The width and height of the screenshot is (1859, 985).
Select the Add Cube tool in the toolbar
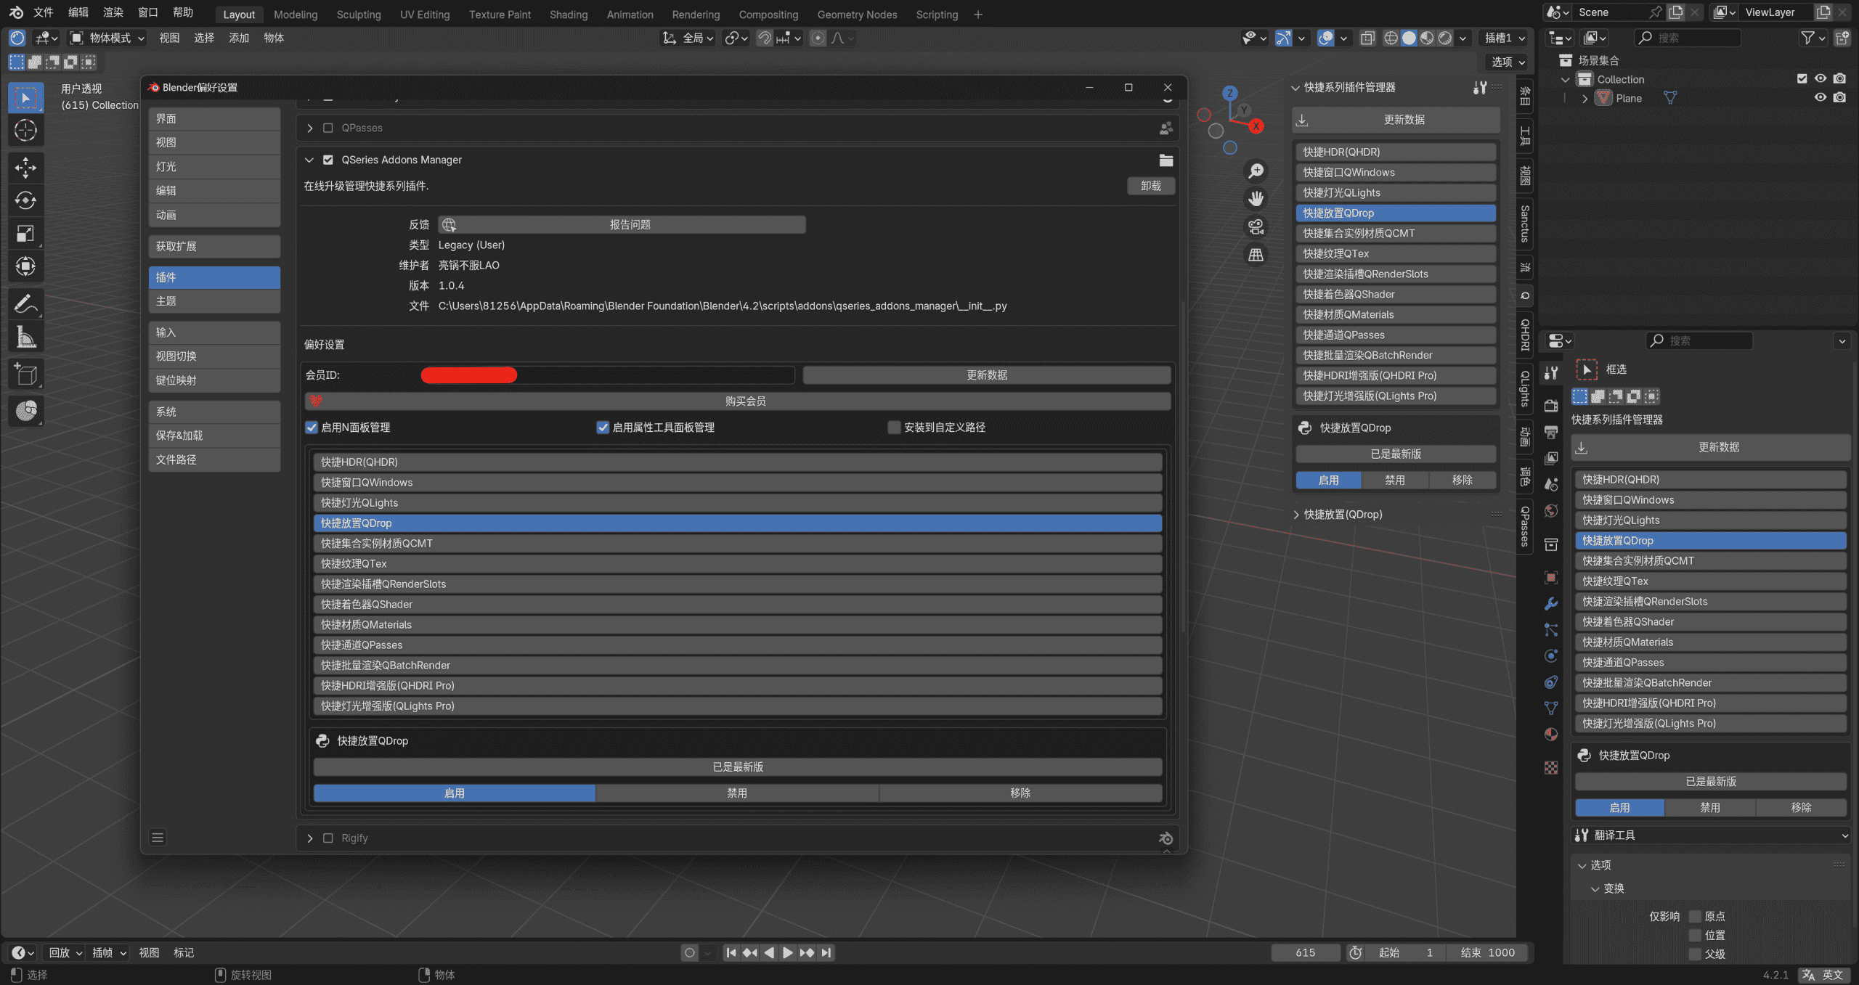click(25, 375)
